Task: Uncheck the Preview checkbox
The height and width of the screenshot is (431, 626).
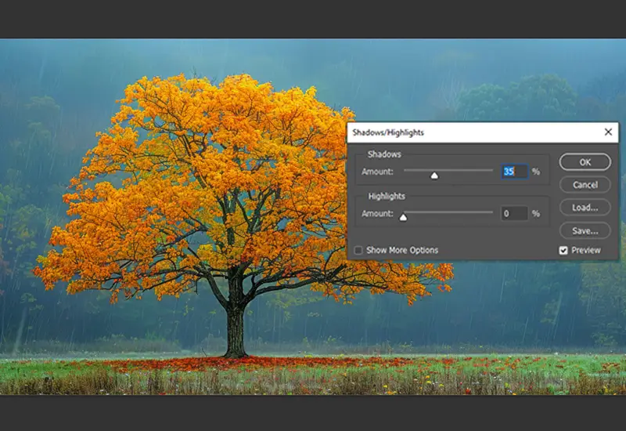Action: pyautogui.click(x=563, y=250)
